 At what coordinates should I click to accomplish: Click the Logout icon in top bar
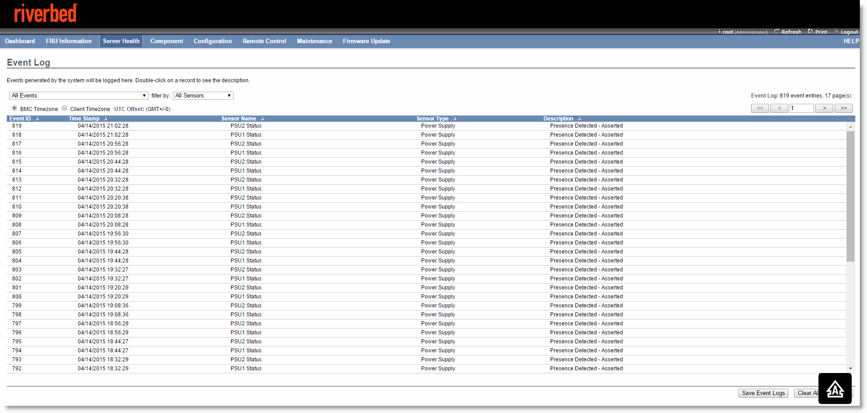tap(837, 31)
